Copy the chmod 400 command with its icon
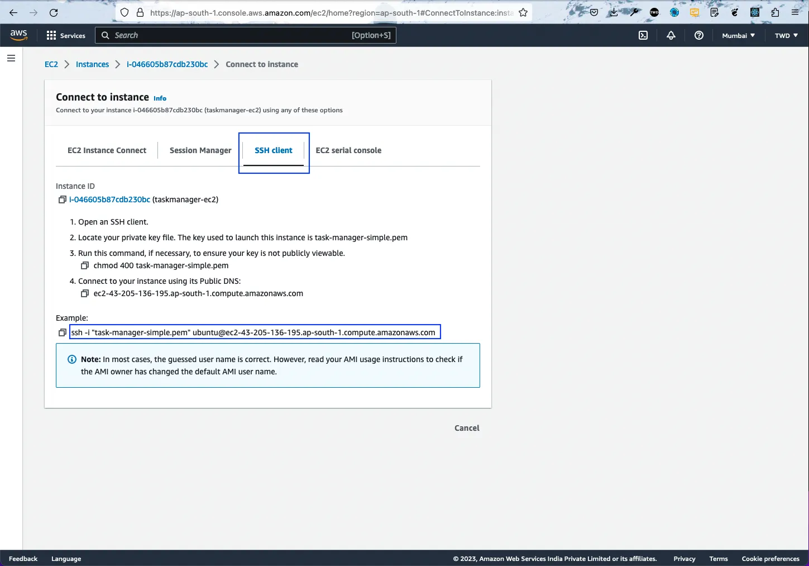Image resolution: width=809 pixels, height=566 pixels. [85, 265]
